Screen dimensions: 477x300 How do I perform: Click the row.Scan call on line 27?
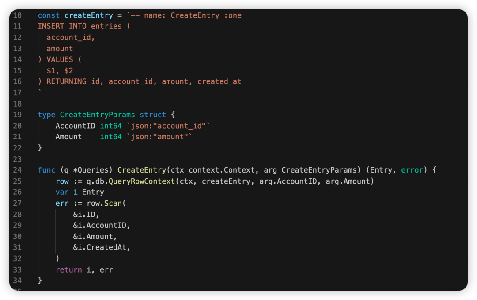point(104,204)
